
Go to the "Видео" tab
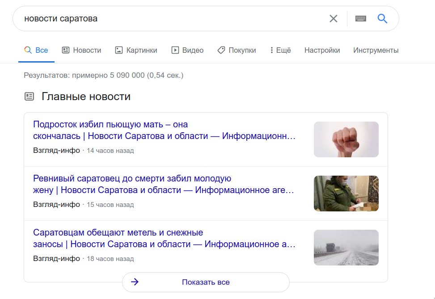tap(187, 50)
